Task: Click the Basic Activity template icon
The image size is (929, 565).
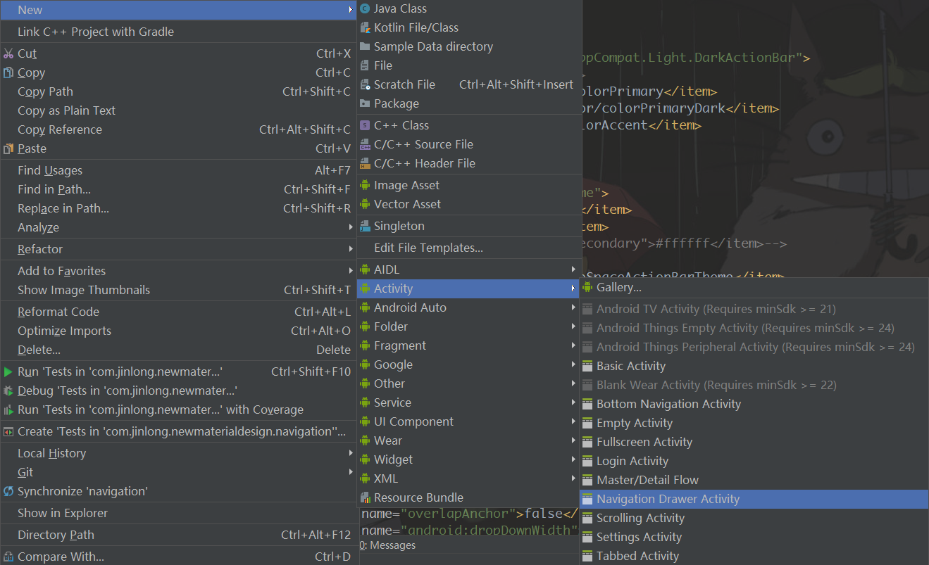Action: 587,366
